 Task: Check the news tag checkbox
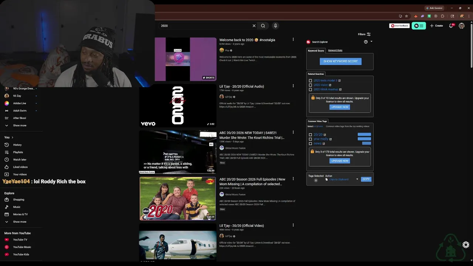click(310, 144)
